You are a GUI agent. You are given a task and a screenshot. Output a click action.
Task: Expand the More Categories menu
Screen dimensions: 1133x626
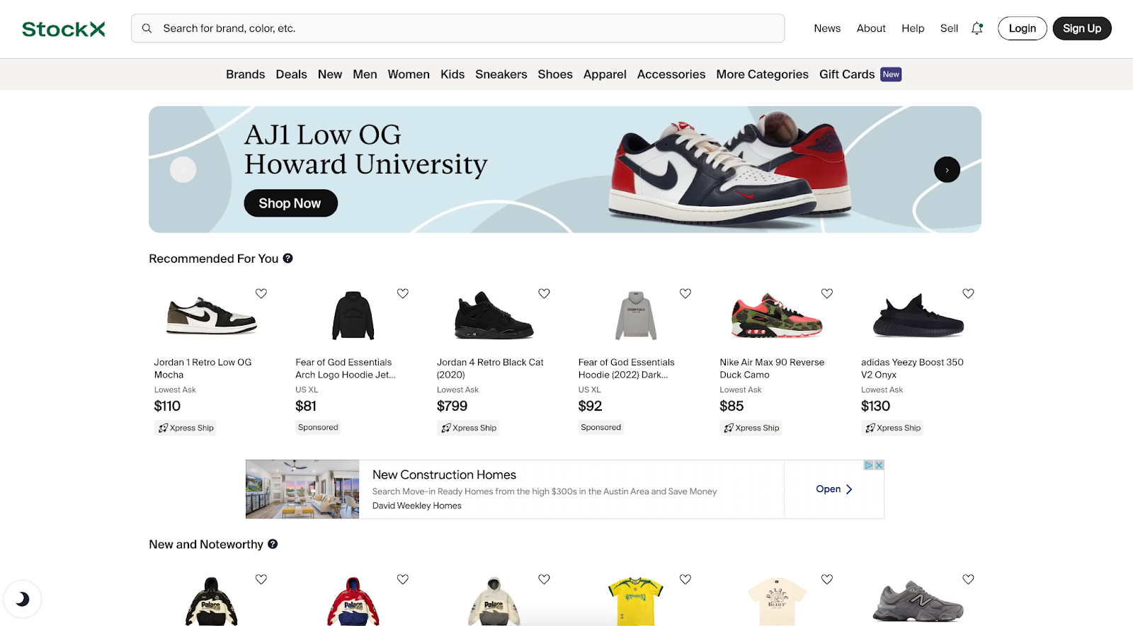tap(762, 74)
